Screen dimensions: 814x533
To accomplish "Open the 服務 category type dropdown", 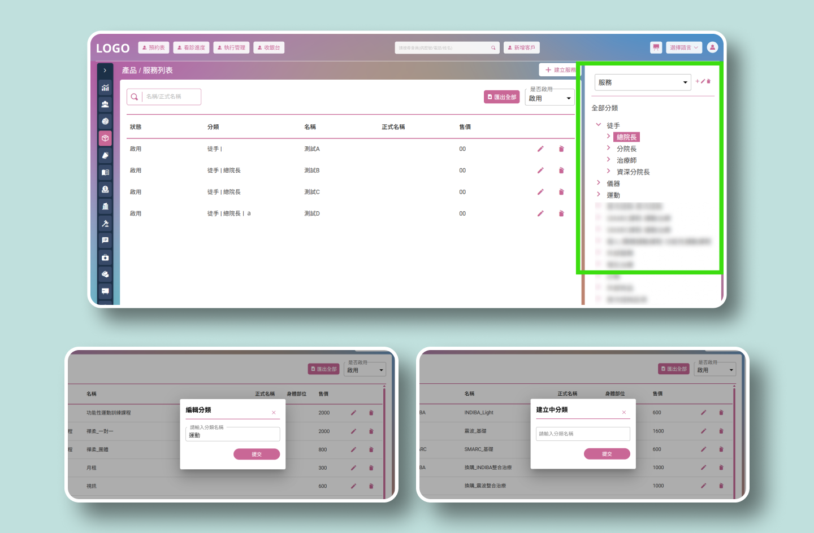I will [642, 82].
